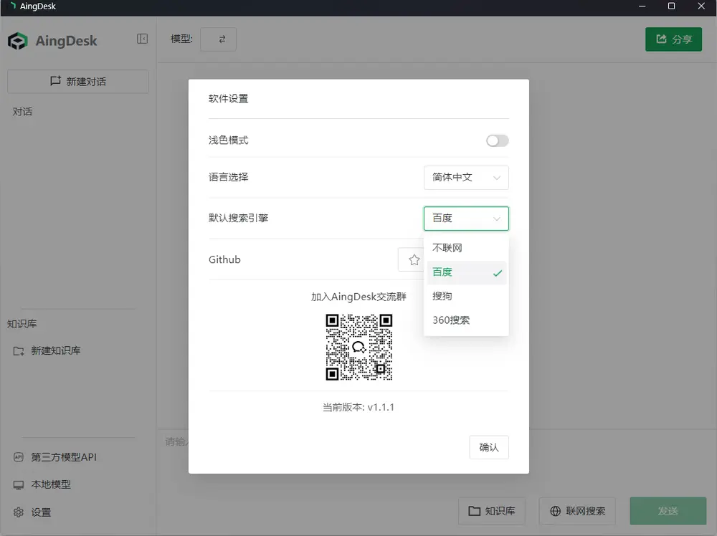The image size is (717, 536).
Task: Collapse the sidebar using the panel icon
Action: point(142,39)
